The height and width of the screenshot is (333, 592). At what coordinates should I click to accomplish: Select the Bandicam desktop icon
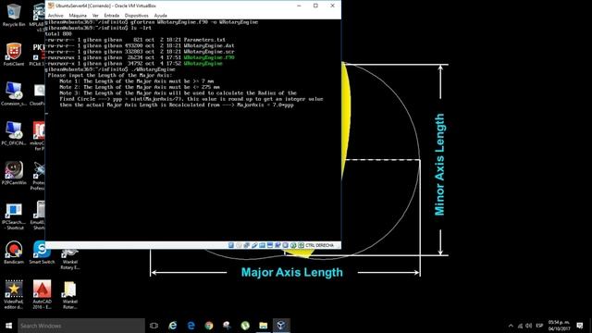point(14,253)
